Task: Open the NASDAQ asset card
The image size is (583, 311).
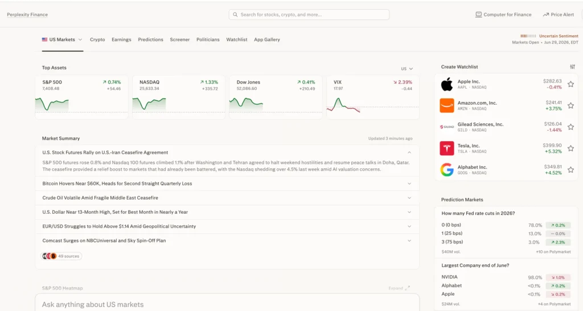Action: point(178,97)
